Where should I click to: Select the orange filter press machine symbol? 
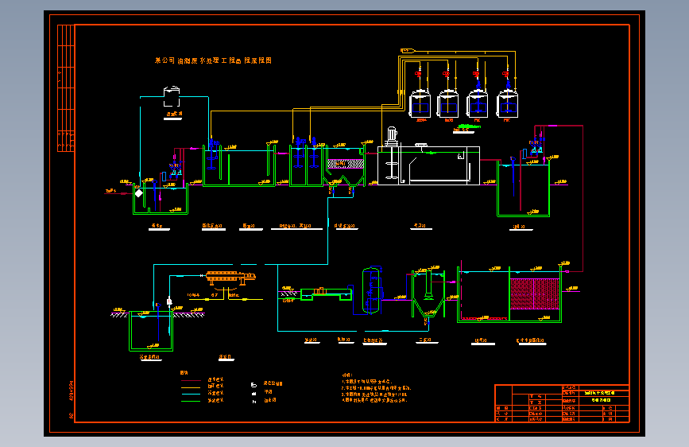(230, 277)
